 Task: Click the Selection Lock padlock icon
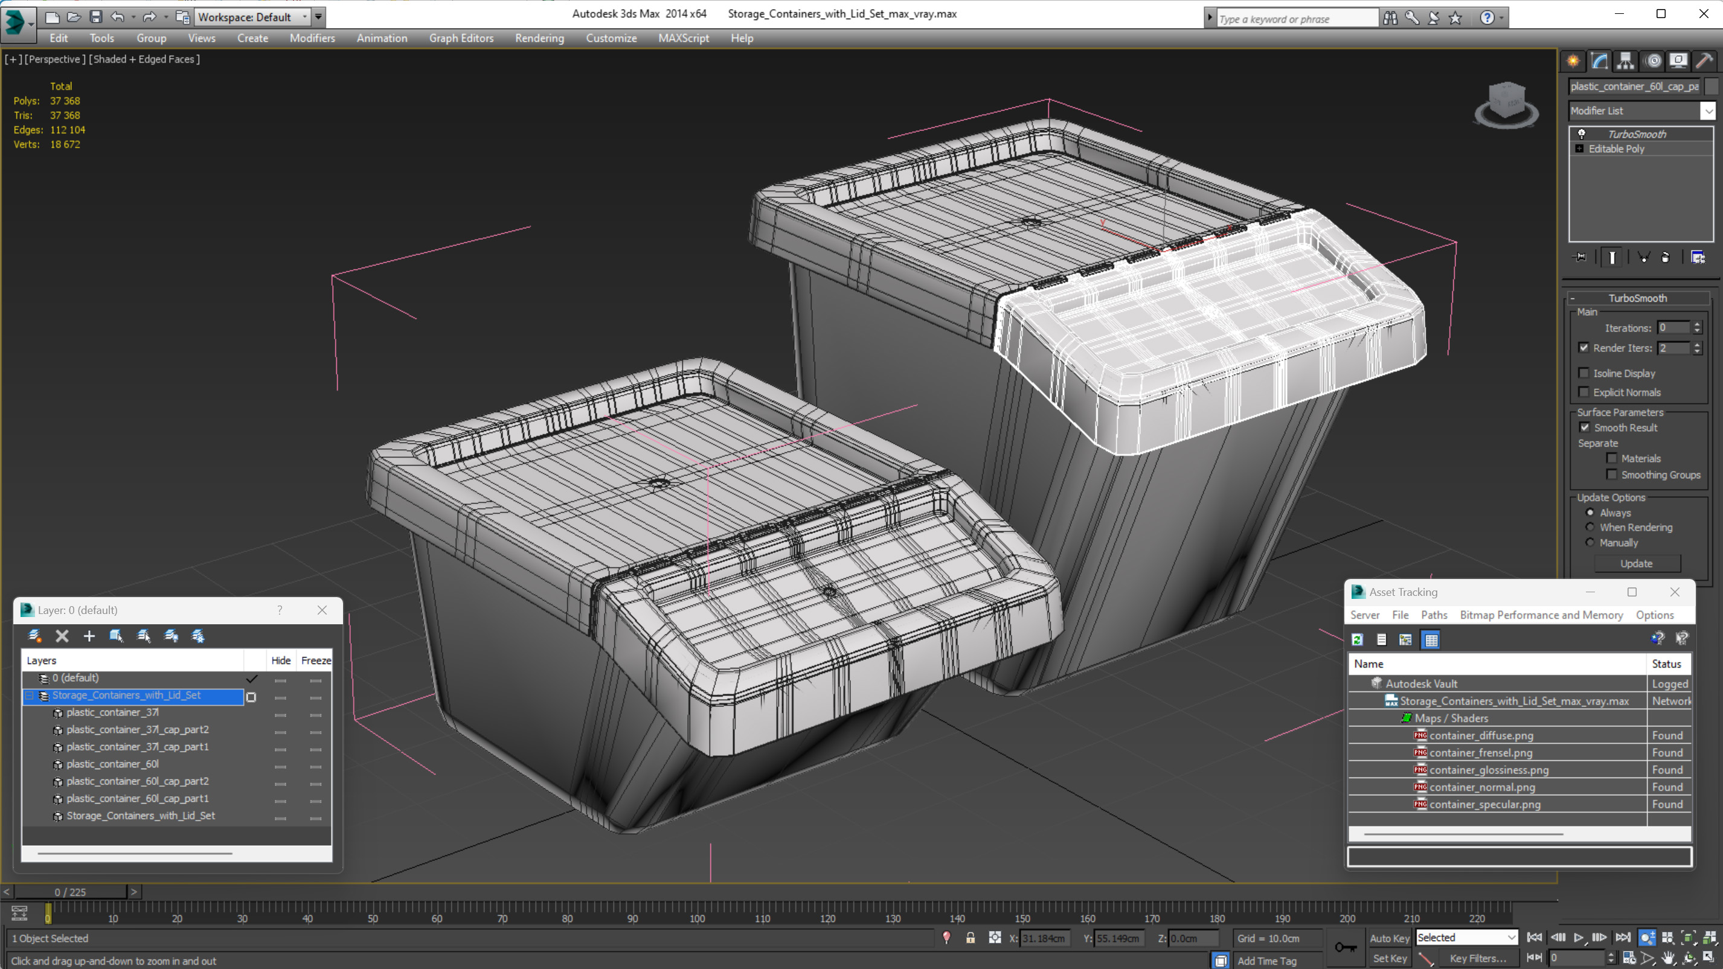pos(970,938)
